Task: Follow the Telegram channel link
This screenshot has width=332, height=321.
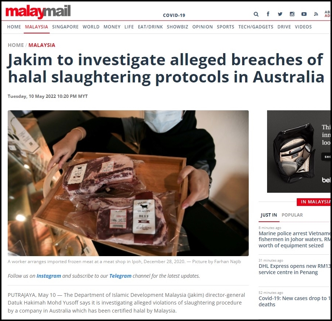Action: pyautogui.click(x=120, y=276)
